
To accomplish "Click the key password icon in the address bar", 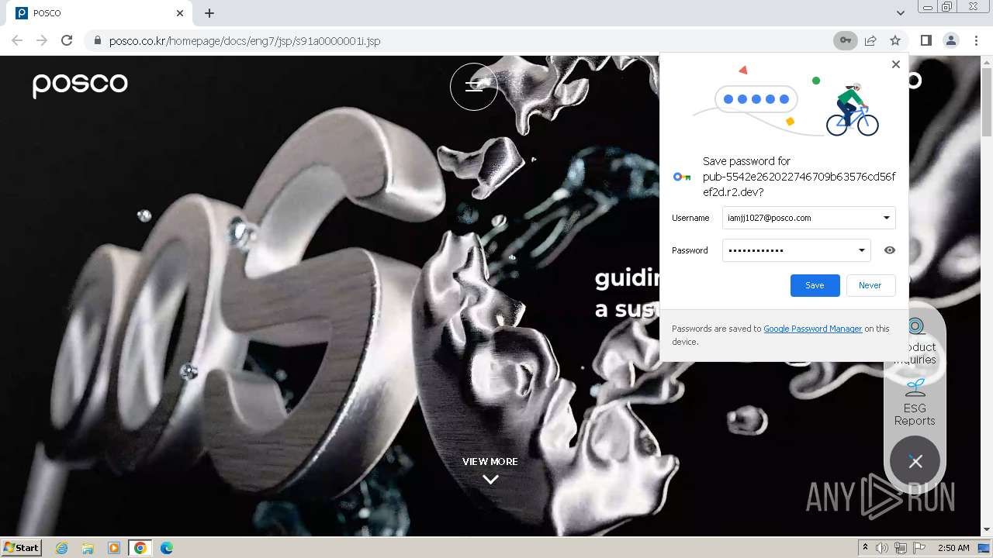I will 845,40.
